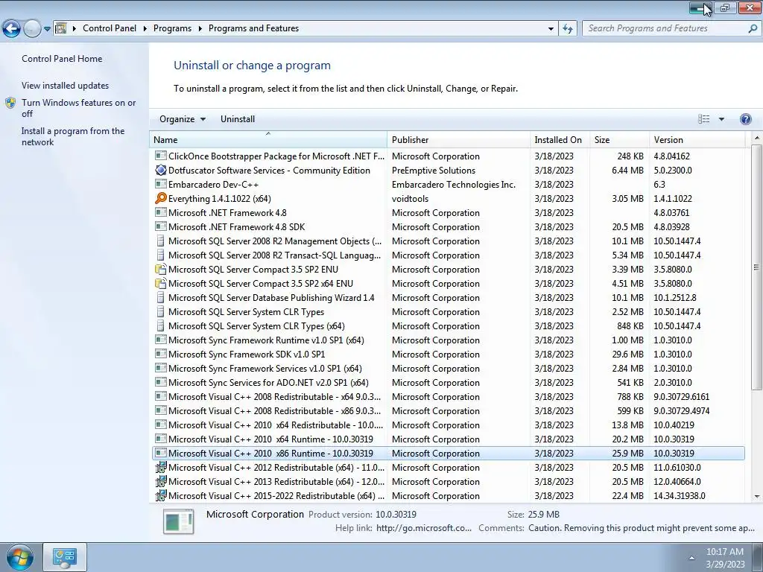Screen dimensions: 763x572
Task: Select SQL Server Compact 3.5 SP2 ENU icon
Action: tap(161, 269)
